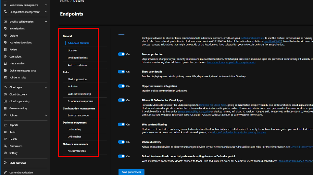Open the see KB 4052623 link
Viewport: 313px width, 175px height.
point(273,41)
